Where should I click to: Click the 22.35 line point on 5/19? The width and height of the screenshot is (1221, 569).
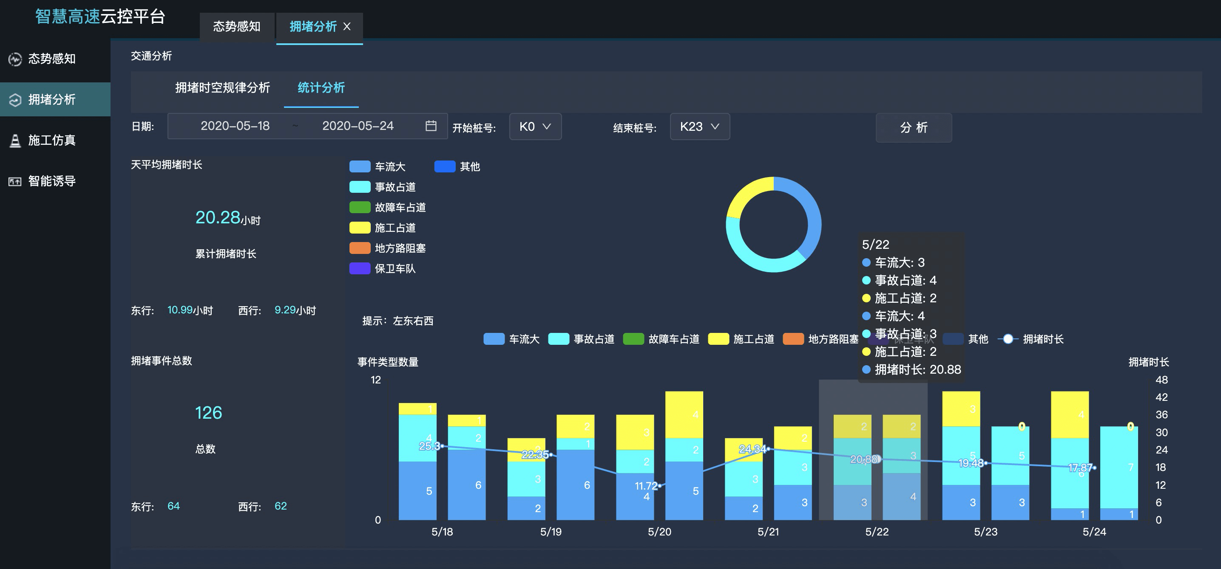pos(551,454)
